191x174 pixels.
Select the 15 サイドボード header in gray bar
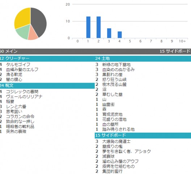[x=175, y=51]
